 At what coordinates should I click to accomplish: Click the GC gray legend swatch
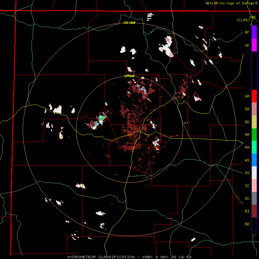point(254,198)
